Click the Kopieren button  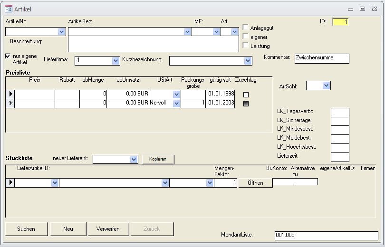(x=158, y=159)
